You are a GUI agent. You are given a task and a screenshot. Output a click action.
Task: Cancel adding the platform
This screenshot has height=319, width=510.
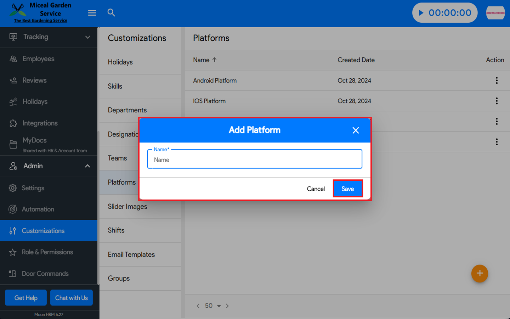point(316,189)
